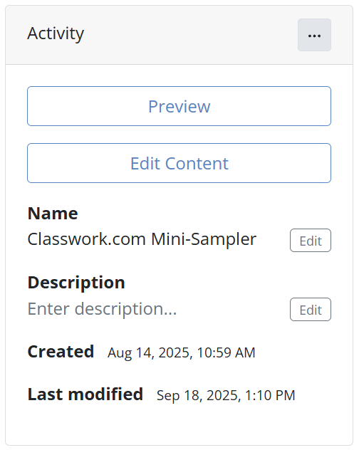Open the three-dot more options menu
The image size is (359, 450).
tap(314, 35)
